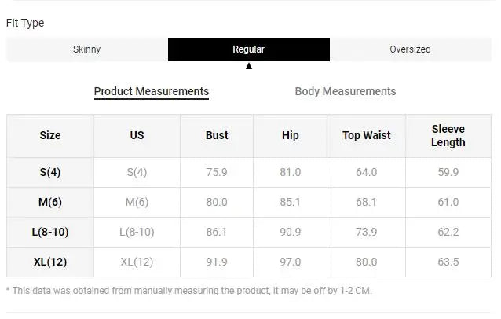Select the XL(12) size row label

point(50,262)
